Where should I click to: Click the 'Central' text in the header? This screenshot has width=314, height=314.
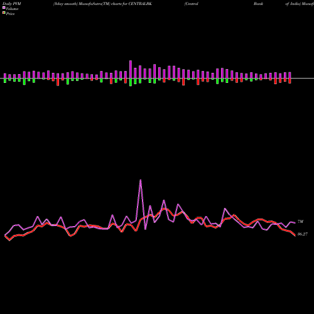(x=192, y=4)
